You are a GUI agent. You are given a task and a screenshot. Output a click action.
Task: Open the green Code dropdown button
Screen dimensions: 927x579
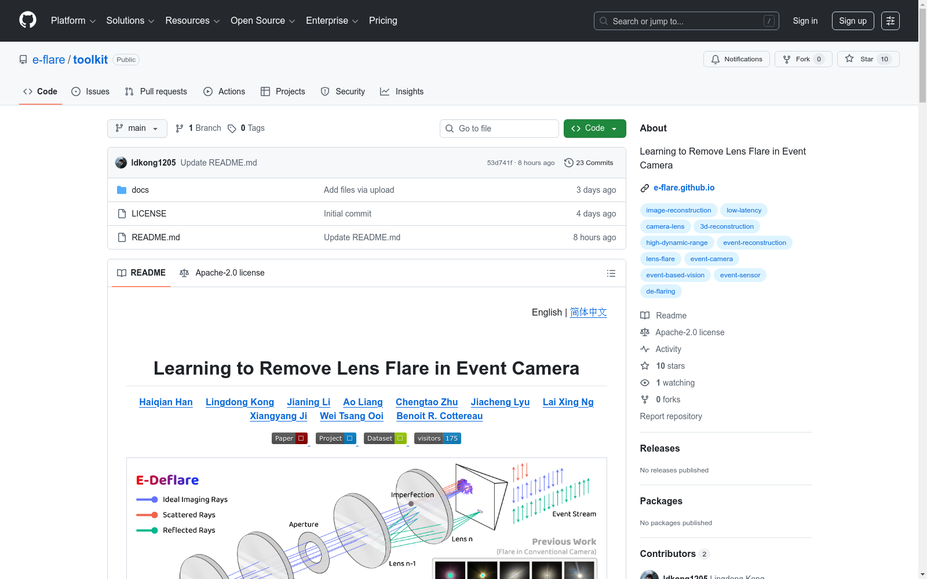tap(594, 129)
